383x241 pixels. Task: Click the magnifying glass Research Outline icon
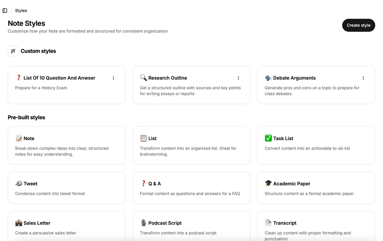click(143, 78)
